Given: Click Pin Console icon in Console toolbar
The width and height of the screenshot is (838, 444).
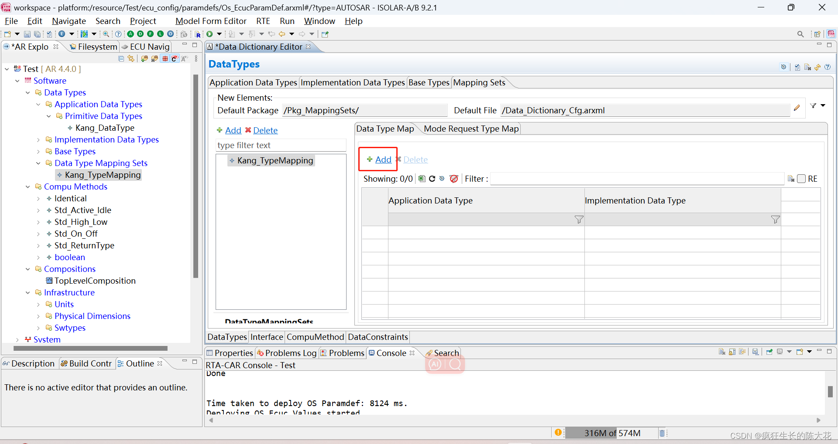Looking at the screenshot, I should tap(769, 352).
